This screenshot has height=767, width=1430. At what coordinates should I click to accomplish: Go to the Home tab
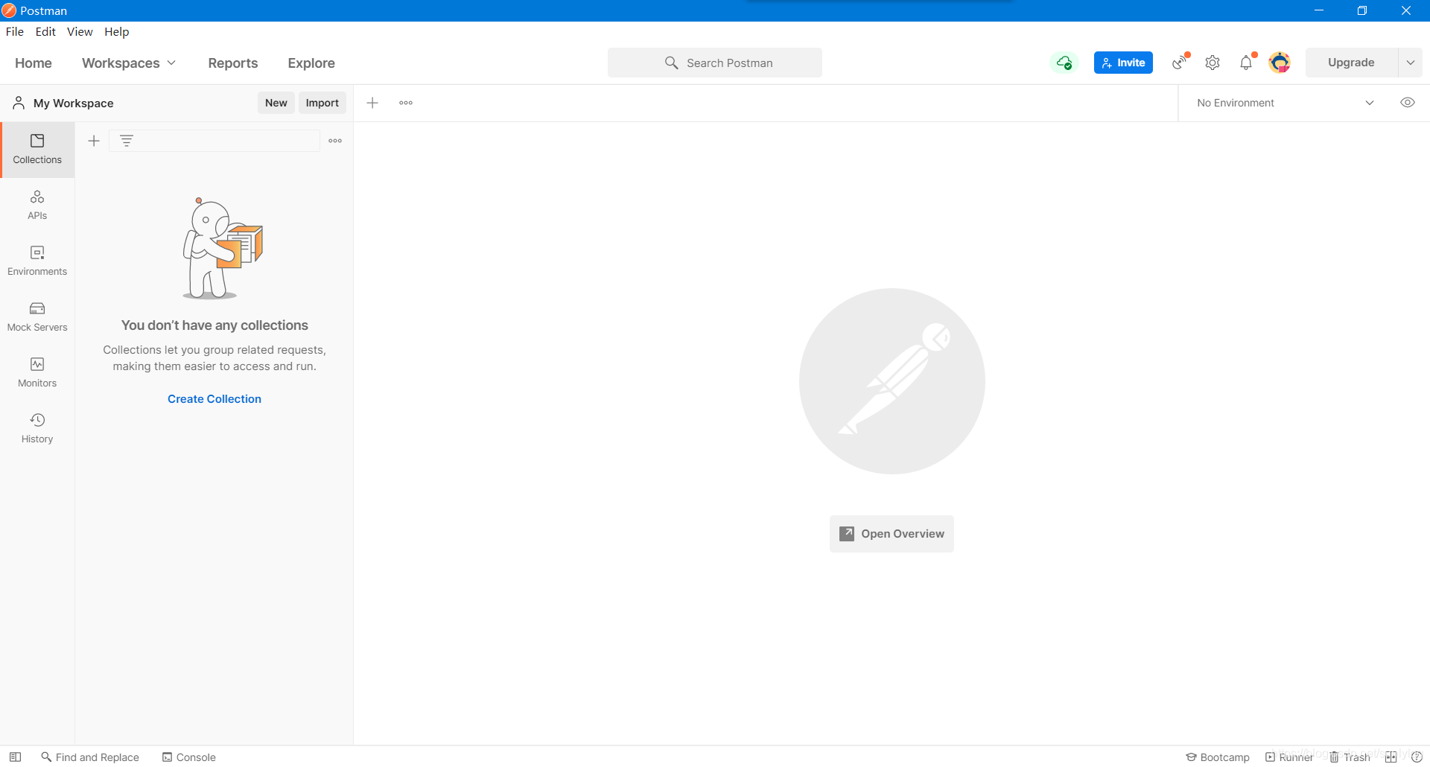34,63
